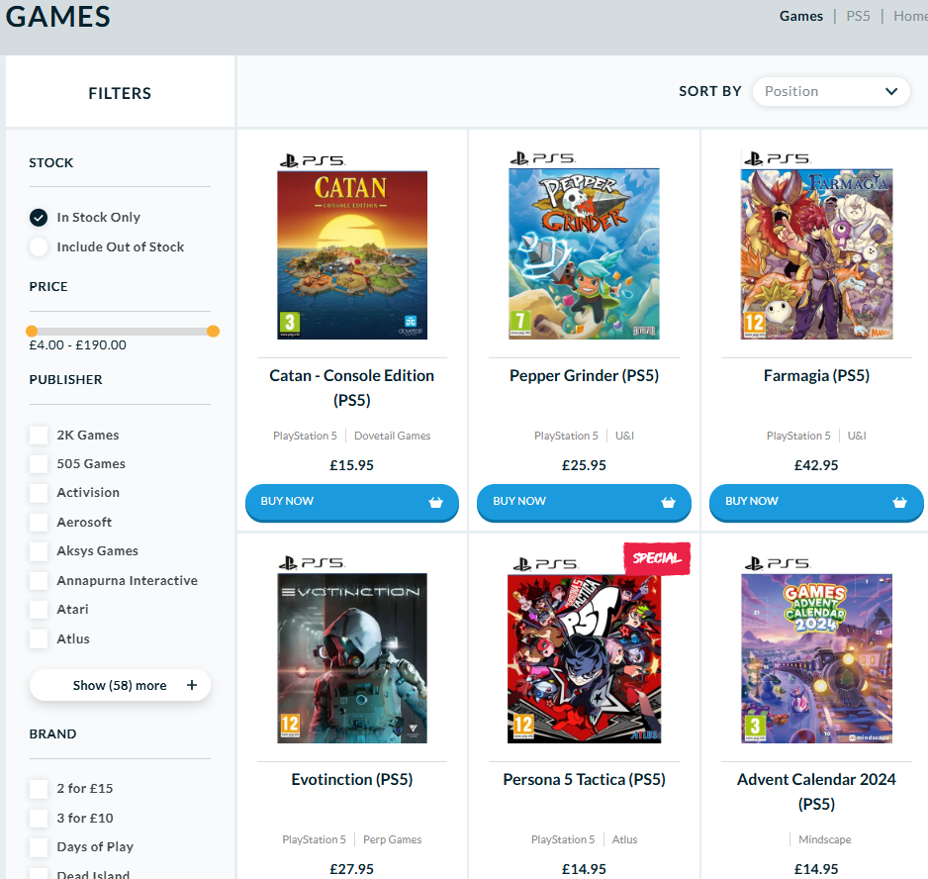Select the Include Out of Stock option

tap(39, 247)
